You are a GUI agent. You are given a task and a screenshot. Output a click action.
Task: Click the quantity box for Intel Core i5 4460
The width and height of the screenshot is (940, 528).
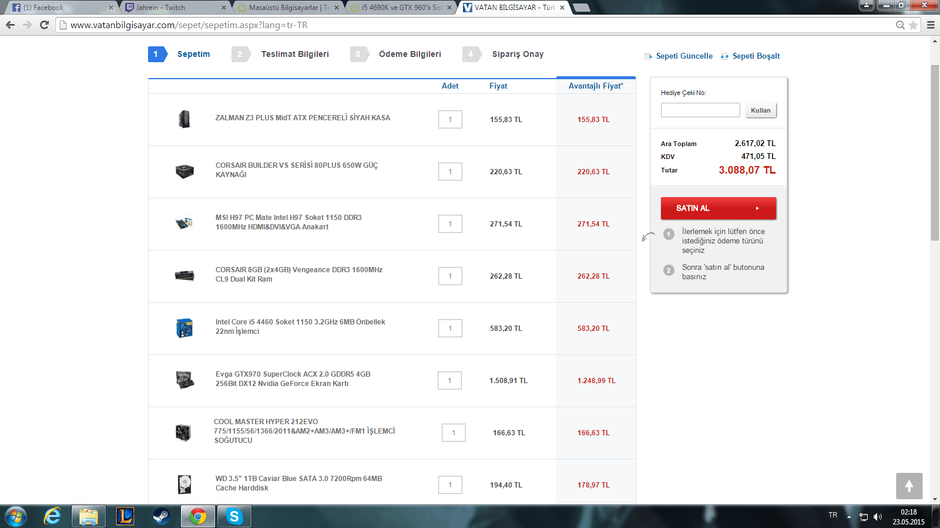pyautogui.click(x=450, y=328)
